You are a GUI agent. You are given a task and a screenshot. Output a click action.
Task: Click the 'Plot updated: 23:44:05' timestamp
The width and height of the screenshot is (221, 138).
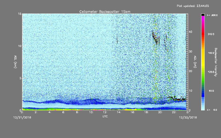[x=193, y=6]
